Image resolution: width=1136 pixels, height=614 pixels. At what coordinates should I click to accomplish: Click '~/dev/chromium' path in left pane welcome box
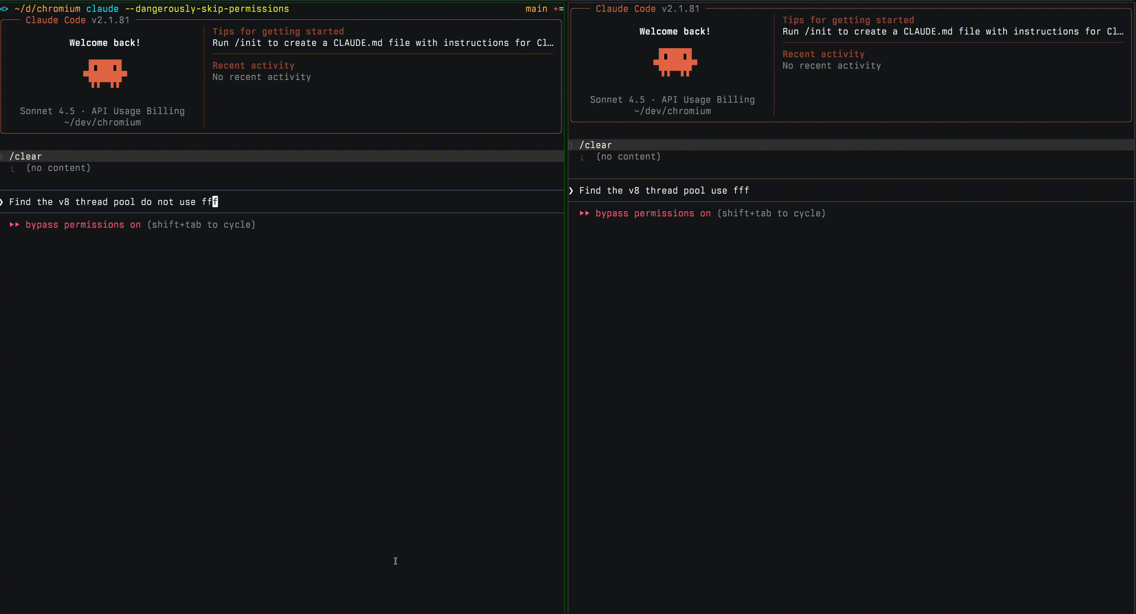tap(102, 122)
